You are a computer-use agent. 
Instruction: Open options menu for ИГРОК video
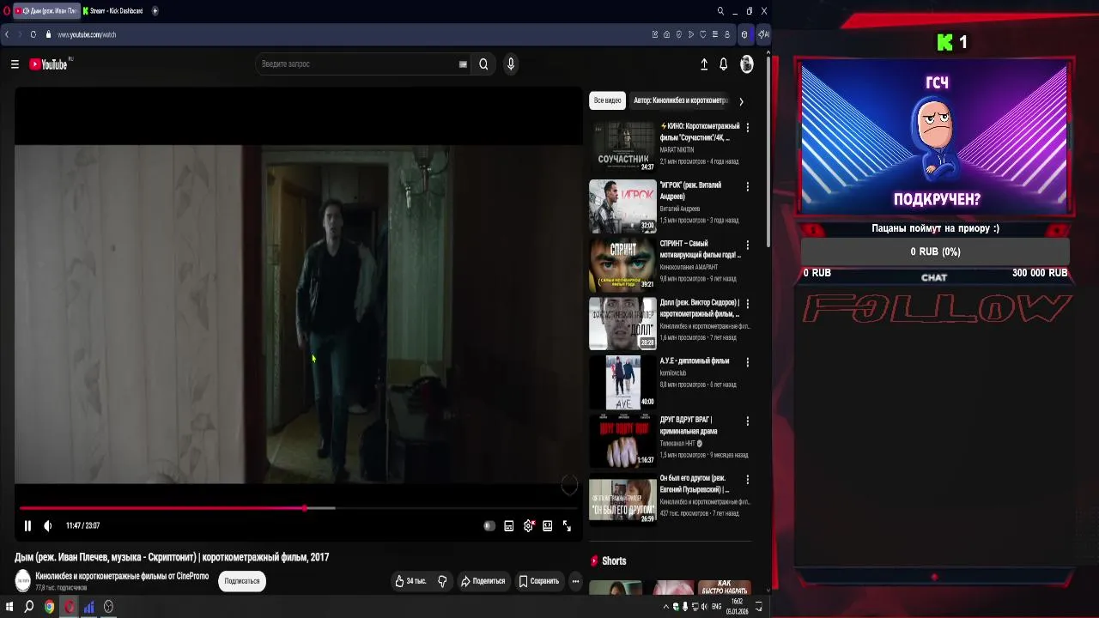pos(747,186)
